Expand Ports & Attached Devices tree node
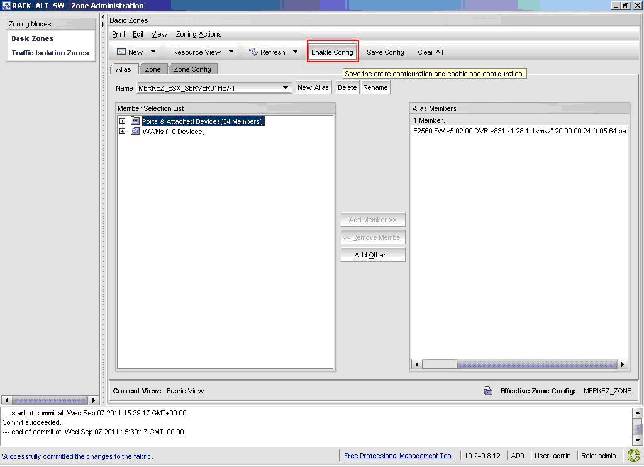The image size is (644, 467). pyautogui.click(x=123, y=121)
